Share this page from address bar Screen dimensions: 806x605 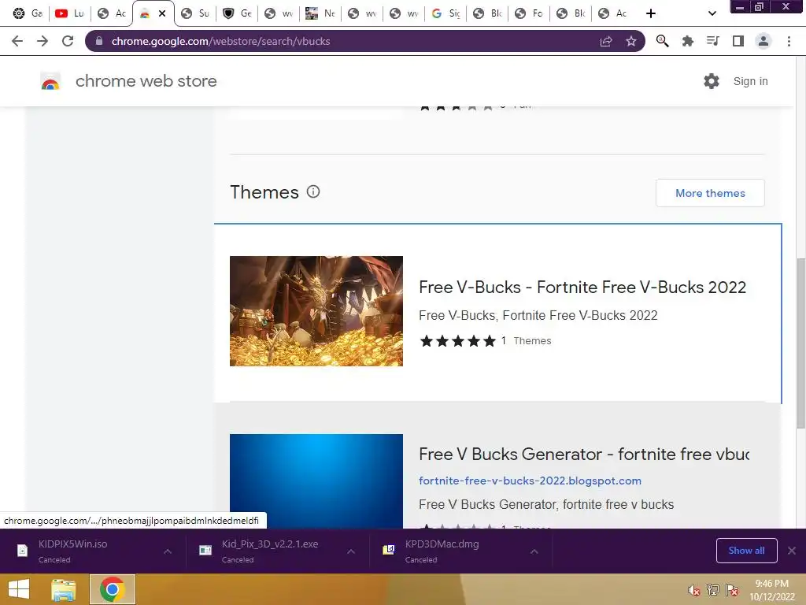pos(606,41)
